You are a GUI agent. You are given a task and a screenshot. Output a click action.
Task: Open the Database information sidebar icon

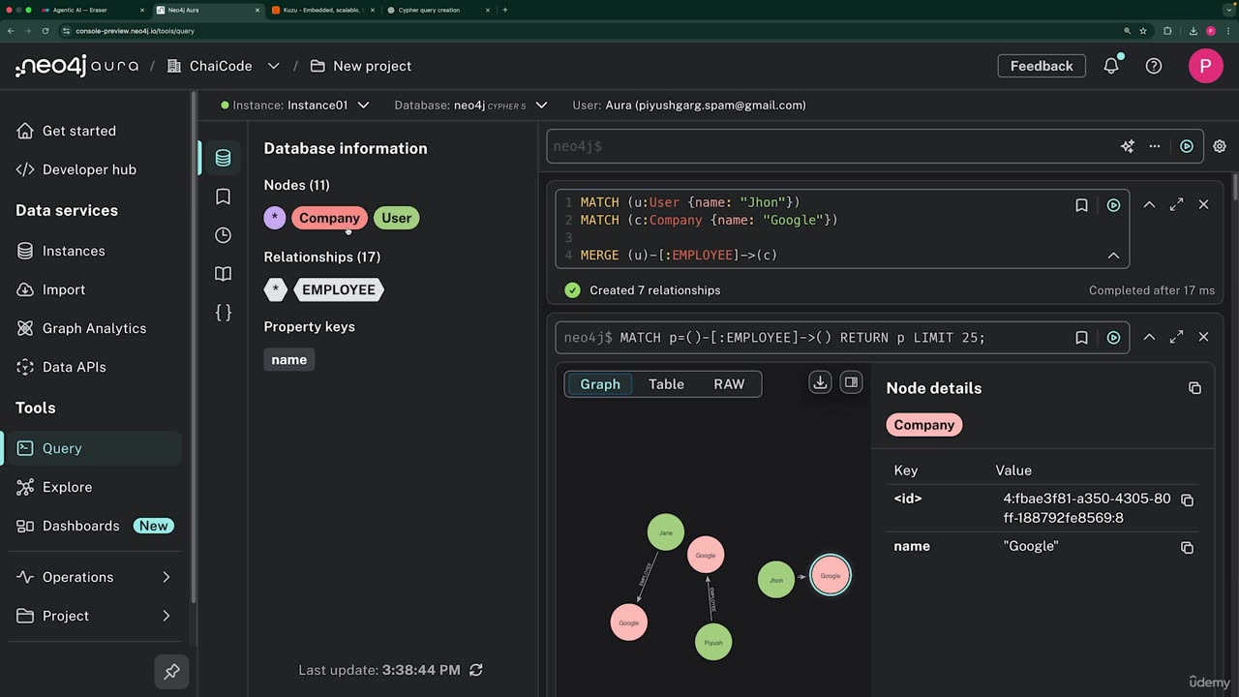coord(223,158)
